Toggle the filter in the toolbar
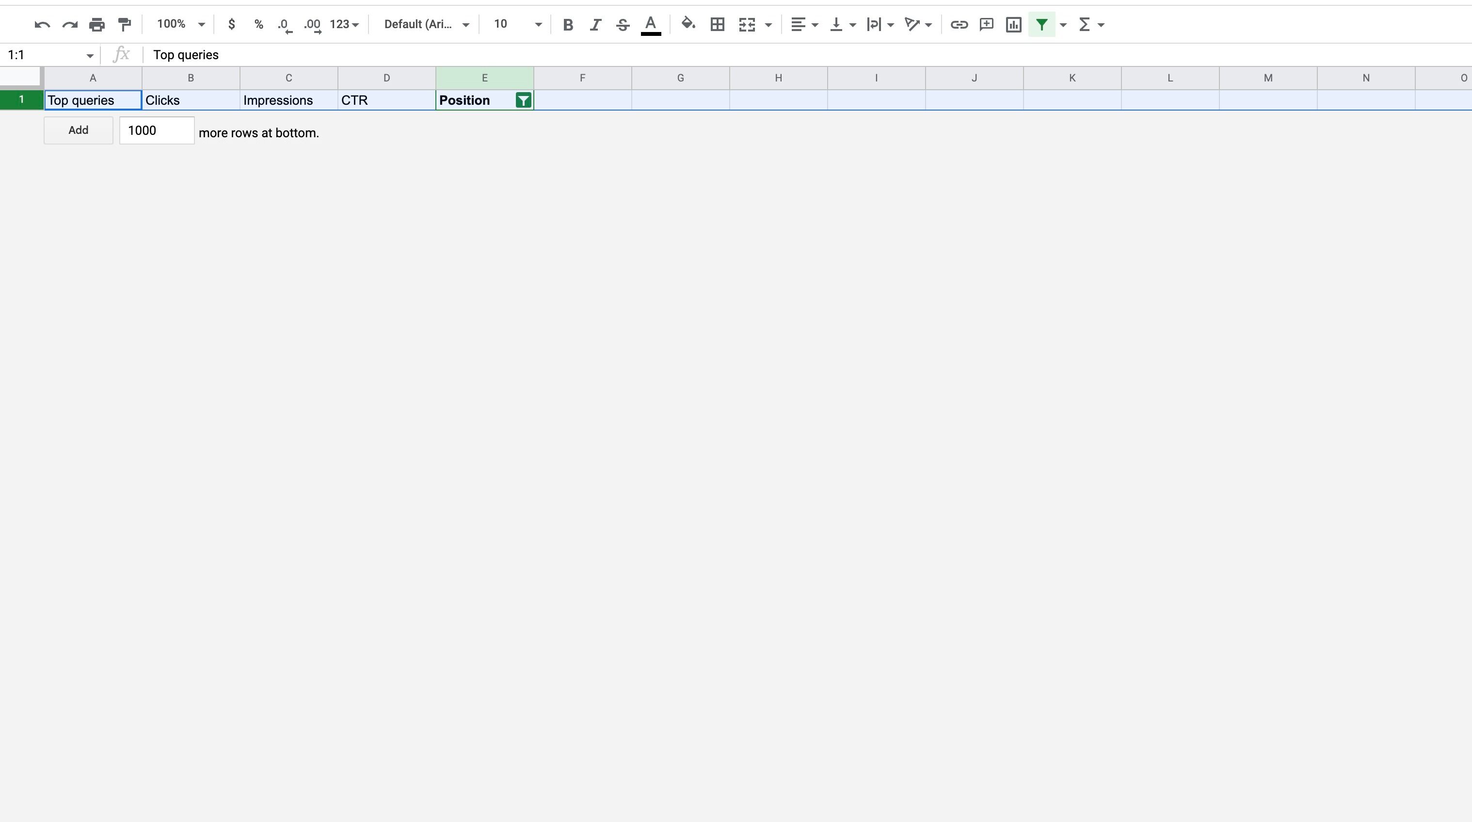This screenshot has height=822, width=1472. [x=1042, y=25]
